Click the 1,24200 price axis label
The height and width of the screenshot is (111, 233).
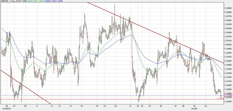pos(229,77)
